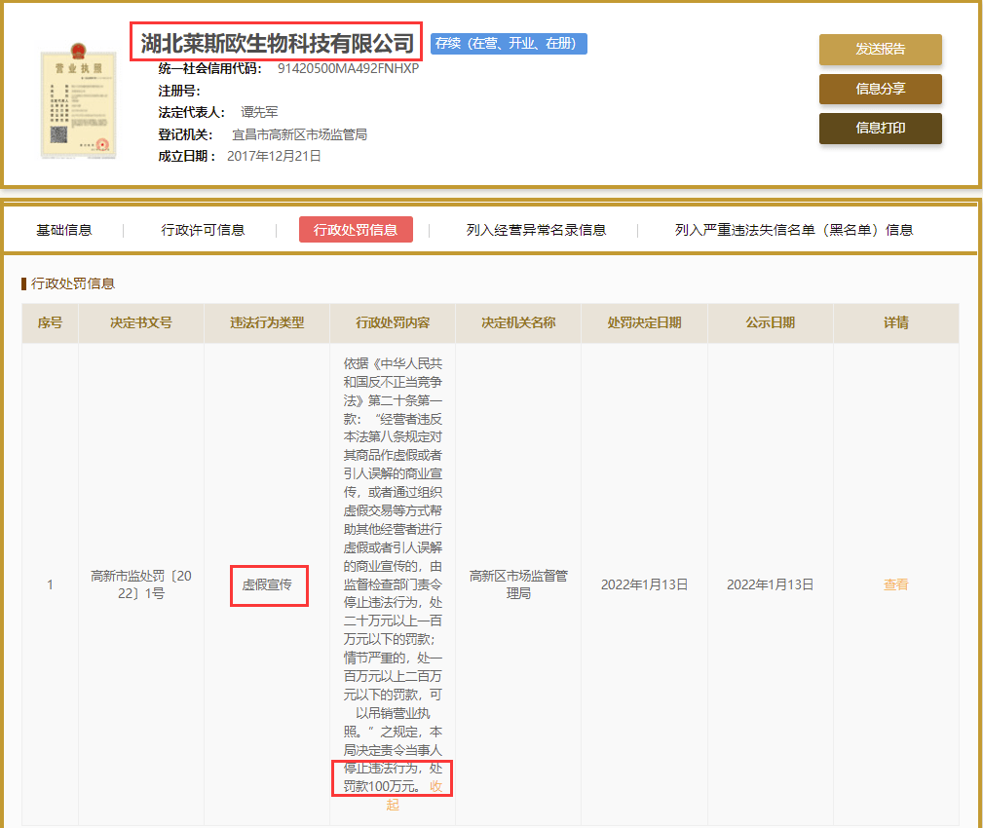The image size is (983, 828).
Task: Click the 存续 status badge
Action: 509,44
